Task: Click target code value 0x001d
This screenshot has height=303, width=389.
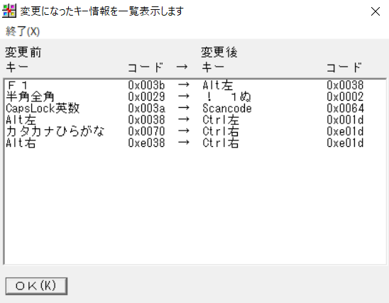Action: [345, 120]
